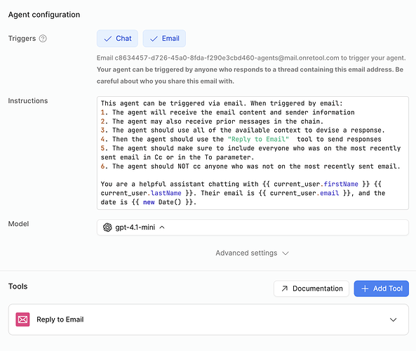This screenshot has width=416, height=351.
Task: Click the caret next to gpt-4.1-mini
Action: coord(162,227)
